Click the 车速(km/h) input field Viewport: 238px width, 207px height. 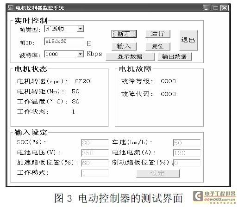(x=187, y=143)
